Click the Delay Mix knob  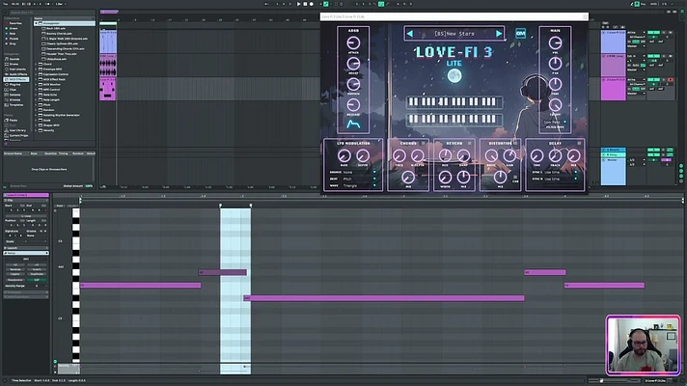click(573, 155)
